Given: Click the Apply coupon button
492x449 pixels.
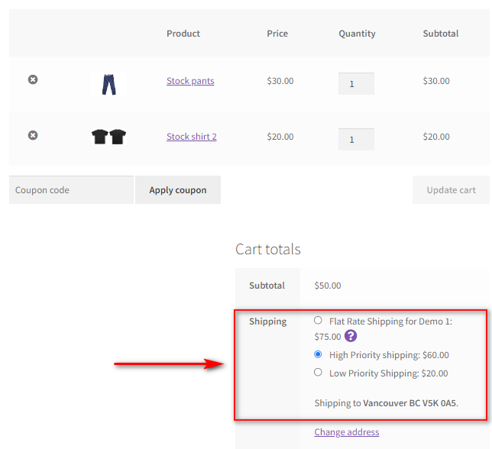Looking at the screenshot, I should pos(178,190).
